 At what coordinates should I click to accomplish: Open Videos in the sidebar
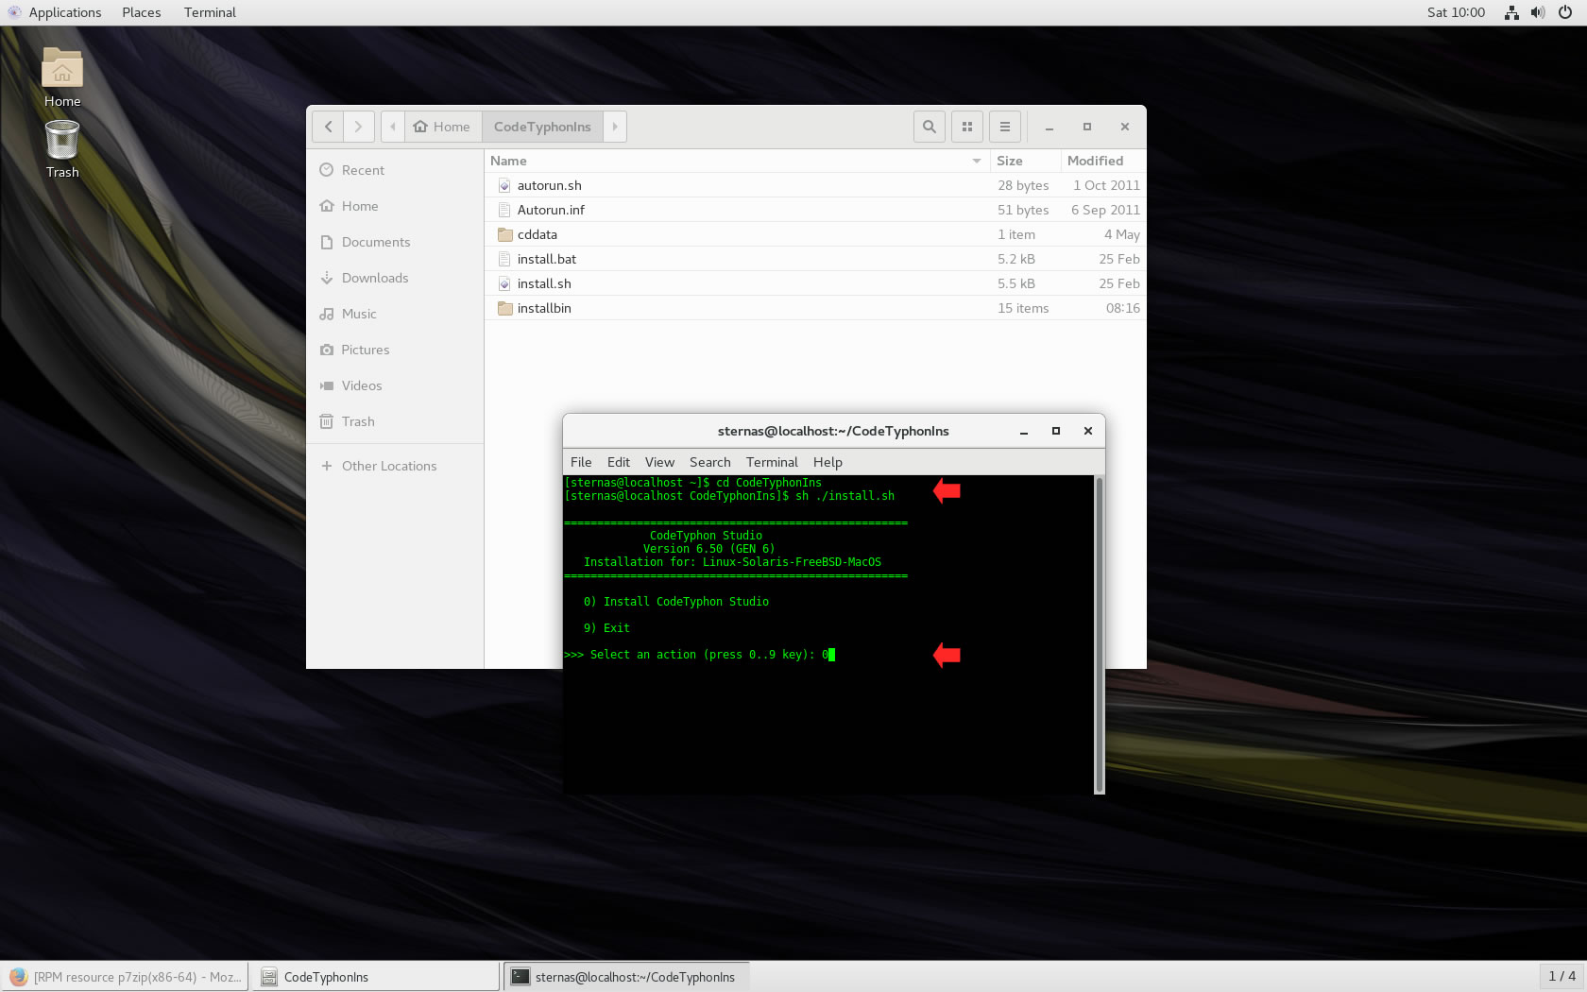click(395, 385)
